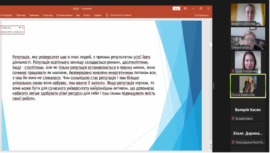Click Хіхло Дарина's muted microphone icon

click(233, 142)
